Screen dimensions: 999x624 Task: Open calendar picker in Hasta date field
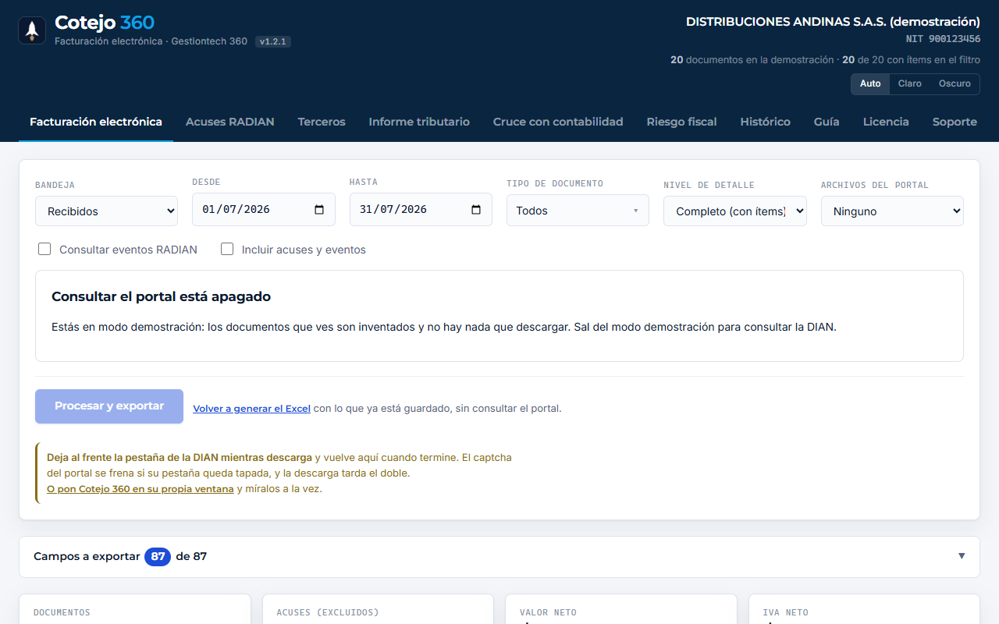coord(476,210)
